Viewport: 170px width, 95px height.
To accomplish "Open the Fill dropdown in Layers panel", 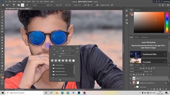I will coord(154,74).
